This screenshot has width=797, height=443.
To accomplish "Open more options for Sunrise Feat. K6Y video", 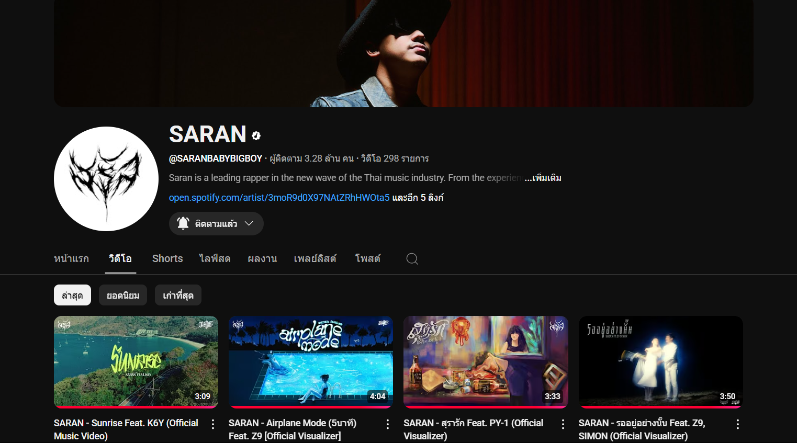I will pyautogui.click(x=213, y=424).
